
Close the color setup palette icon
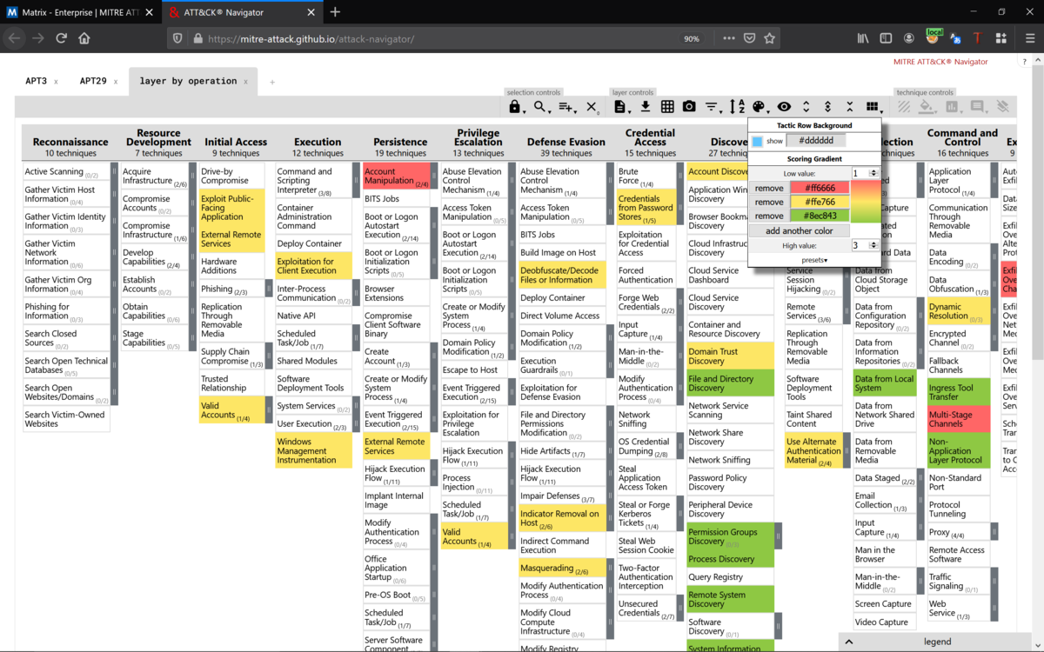[x=760, y=107]
